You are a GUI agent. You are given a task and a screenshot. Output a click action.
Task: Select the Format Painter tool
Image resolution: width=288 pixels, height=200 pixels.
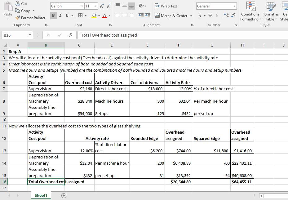[30, 18]
